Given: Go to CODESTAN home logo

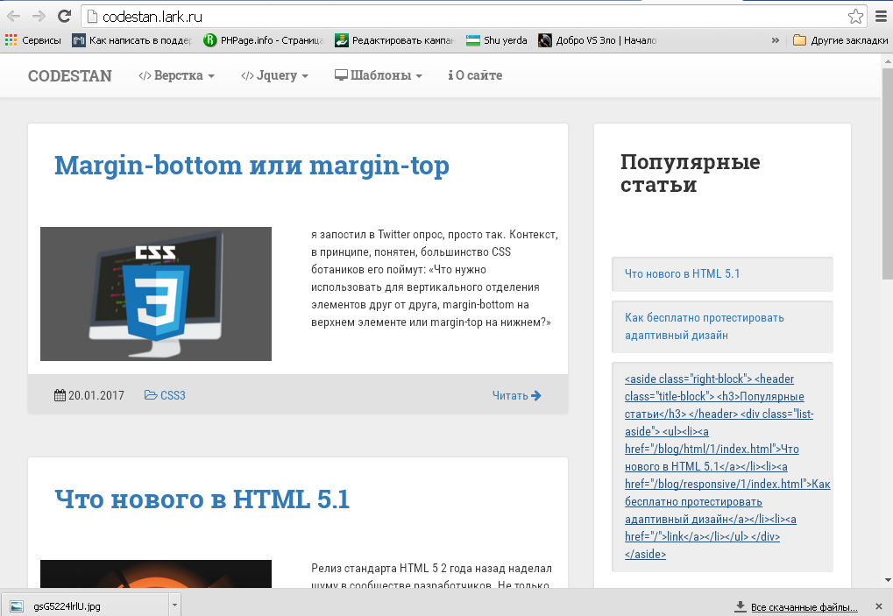Looking at the screenshot, I should tap(69, 75).
